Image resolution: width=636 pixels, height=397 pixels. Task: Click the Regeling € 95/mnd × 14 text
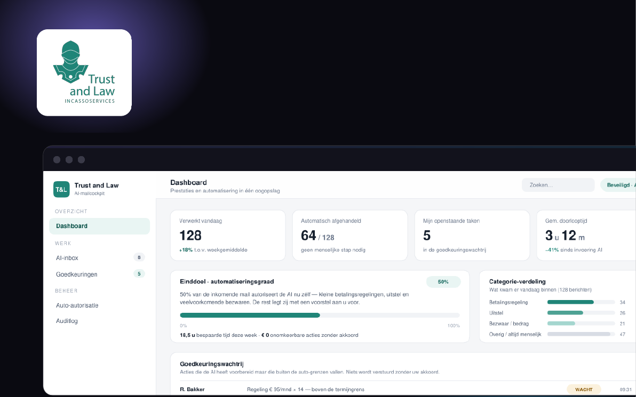pos(275,390)
